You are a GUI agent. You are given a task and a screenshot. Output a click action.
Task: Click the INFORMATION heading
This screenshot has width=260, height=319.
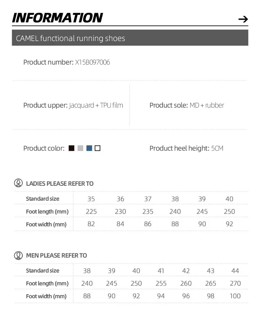58,18
